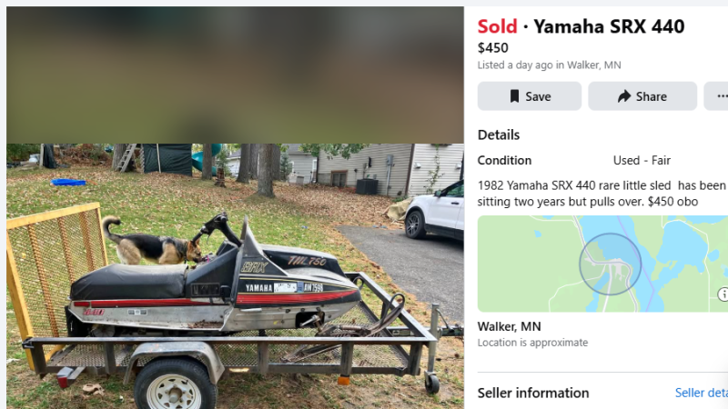Click the approximate location circle on map
The height and width of the screenshot is (409, 728).
[610, 264]
